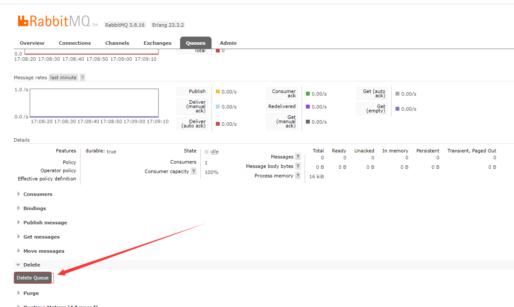Click the Delete Queue button
This screenshot has height=307, width=514.
coord(33,278)
